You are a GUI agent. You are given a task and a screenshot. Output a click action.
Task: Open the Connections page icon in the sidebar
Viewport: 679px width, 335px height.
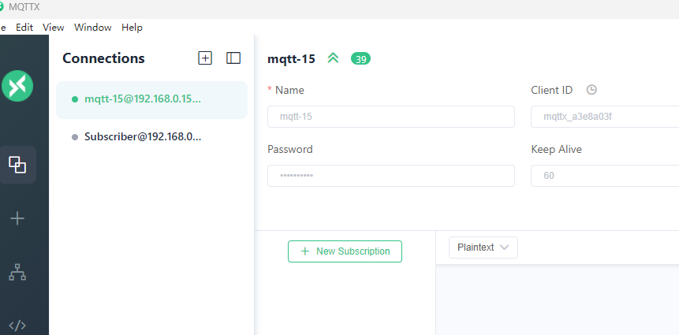pos(17,165)
